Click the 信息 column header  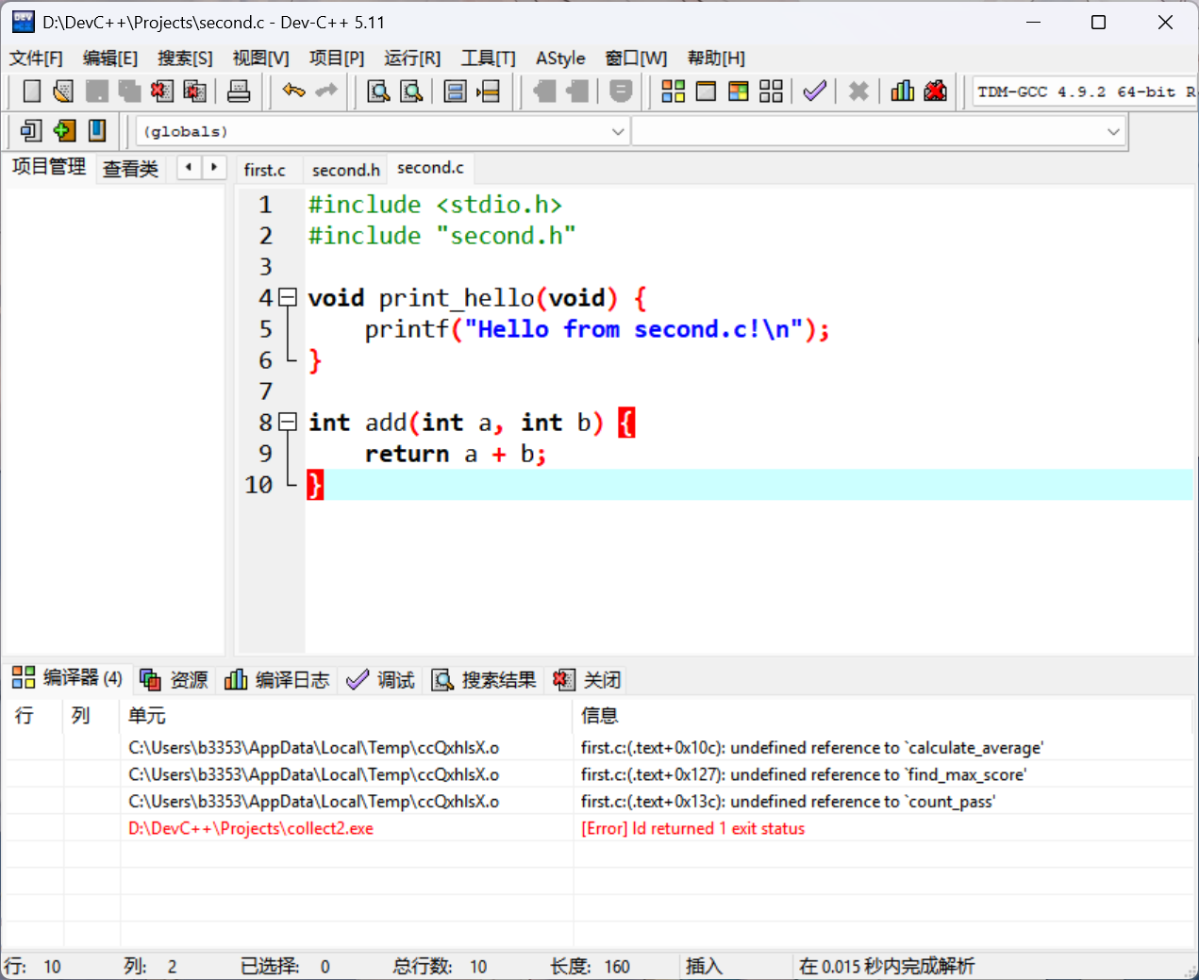[883, 715]
